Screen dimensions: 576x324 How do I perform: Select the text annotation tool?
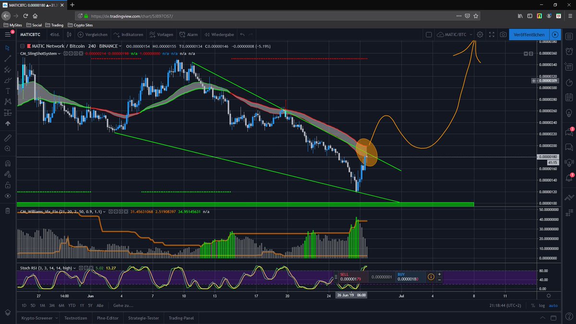pyautogui.click(x=7, y=91)
